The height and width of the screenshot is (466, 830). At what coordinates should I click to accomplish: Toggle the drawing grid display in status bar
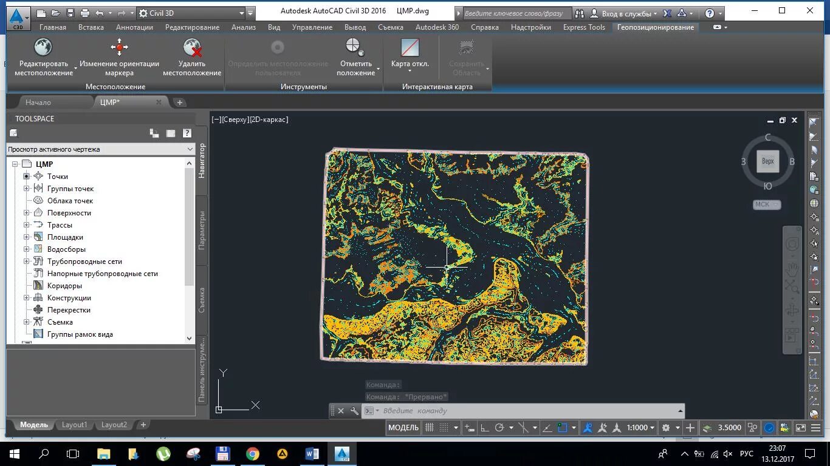tap(429, 428)
